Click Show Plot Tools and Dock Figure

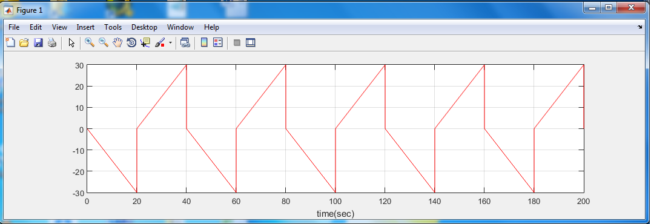pos(250,42)
